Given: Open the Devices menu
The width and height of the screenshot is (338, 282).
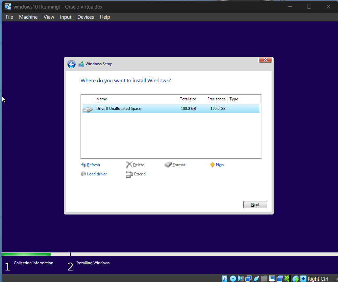Looking at the screenshot, I should [x=85, y=17].
